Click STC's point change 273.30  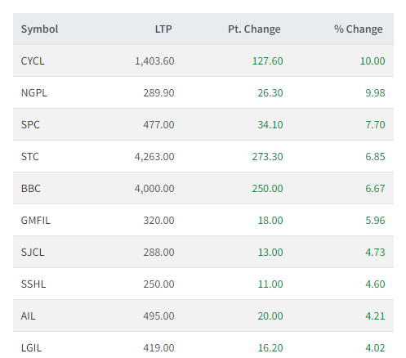pos(267,156)
